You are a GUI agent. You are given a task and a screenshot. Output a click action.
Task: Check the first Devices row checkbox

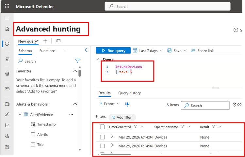[102, 137]
